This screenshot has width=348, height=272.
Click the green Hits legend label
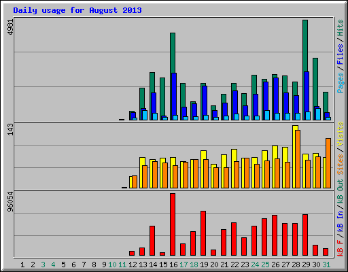coord(340,28)
